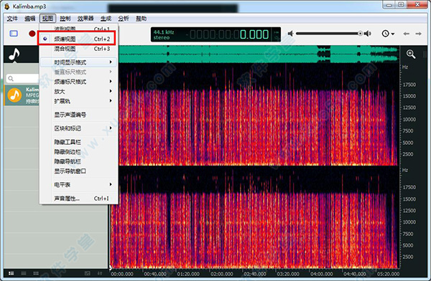431x281 pixels.
Task: Click the upper channel 10000 Hz label
Action: 409,120
